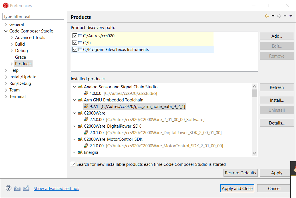Image resolution: width=296 pixels, height=198 pixels.
Task: Click the folder icon next to C:/ti
Action: coord(80,42)
